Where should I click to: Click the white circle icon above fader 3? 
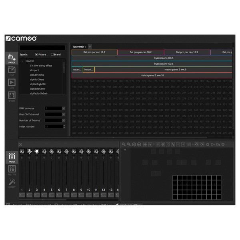point(37,151)
